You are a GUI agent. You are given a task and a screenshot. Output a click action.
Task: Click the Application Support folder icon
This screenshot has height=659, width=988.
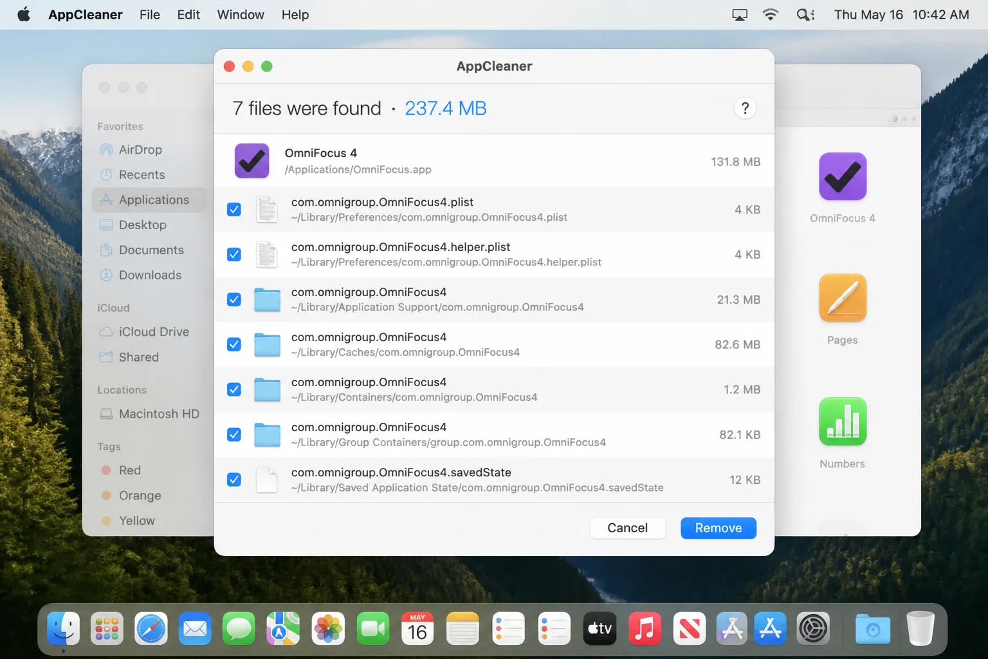pyautogui.click(x=267, y=300)
